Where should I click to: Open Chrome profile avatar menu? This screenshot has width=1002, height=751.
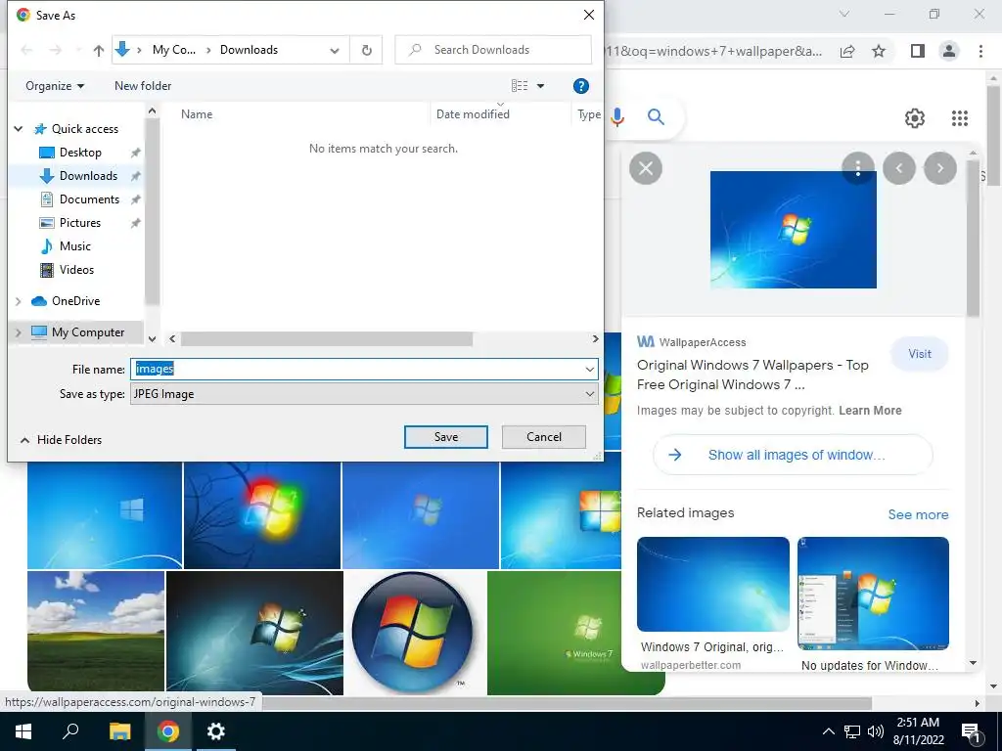coord(949,51)
